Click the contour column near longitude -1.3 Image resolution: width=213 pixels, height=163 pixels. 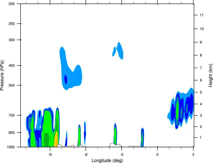click(142, 137)
